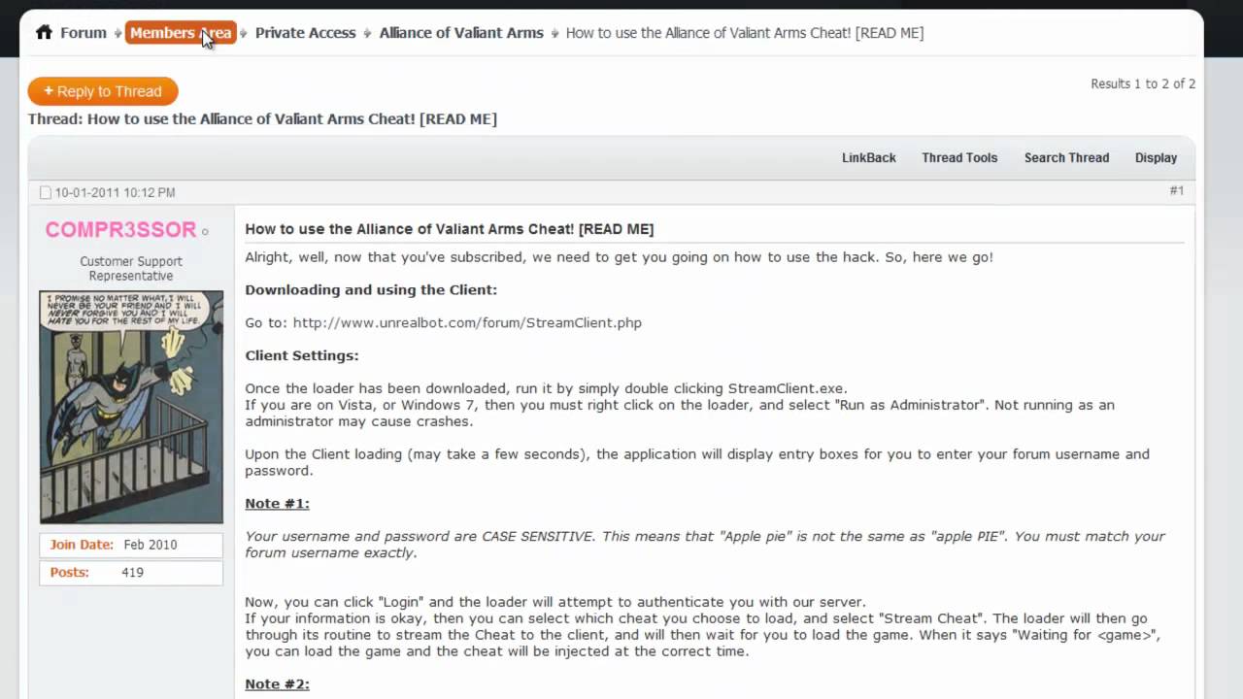Open the Display options menu

(1156, 157)
